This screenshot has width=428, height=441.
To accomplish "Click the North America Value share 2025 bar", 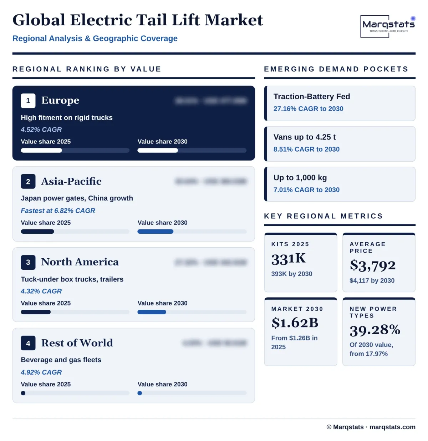I will coord(75,312).
